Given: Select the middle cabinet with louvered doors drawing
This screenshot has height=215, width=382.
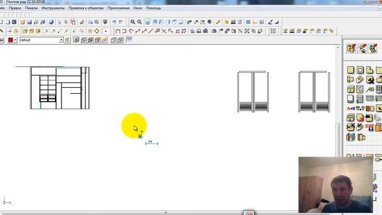Looking at the screenshot, I should [x=253, y=91].
